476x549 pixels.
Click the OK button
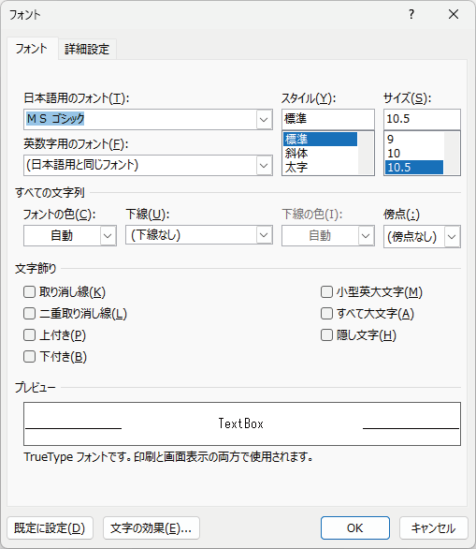point(355,527)
